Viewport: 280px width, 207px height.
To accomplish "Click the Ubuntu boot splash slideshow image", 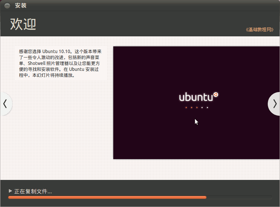I will coord(196,103).
